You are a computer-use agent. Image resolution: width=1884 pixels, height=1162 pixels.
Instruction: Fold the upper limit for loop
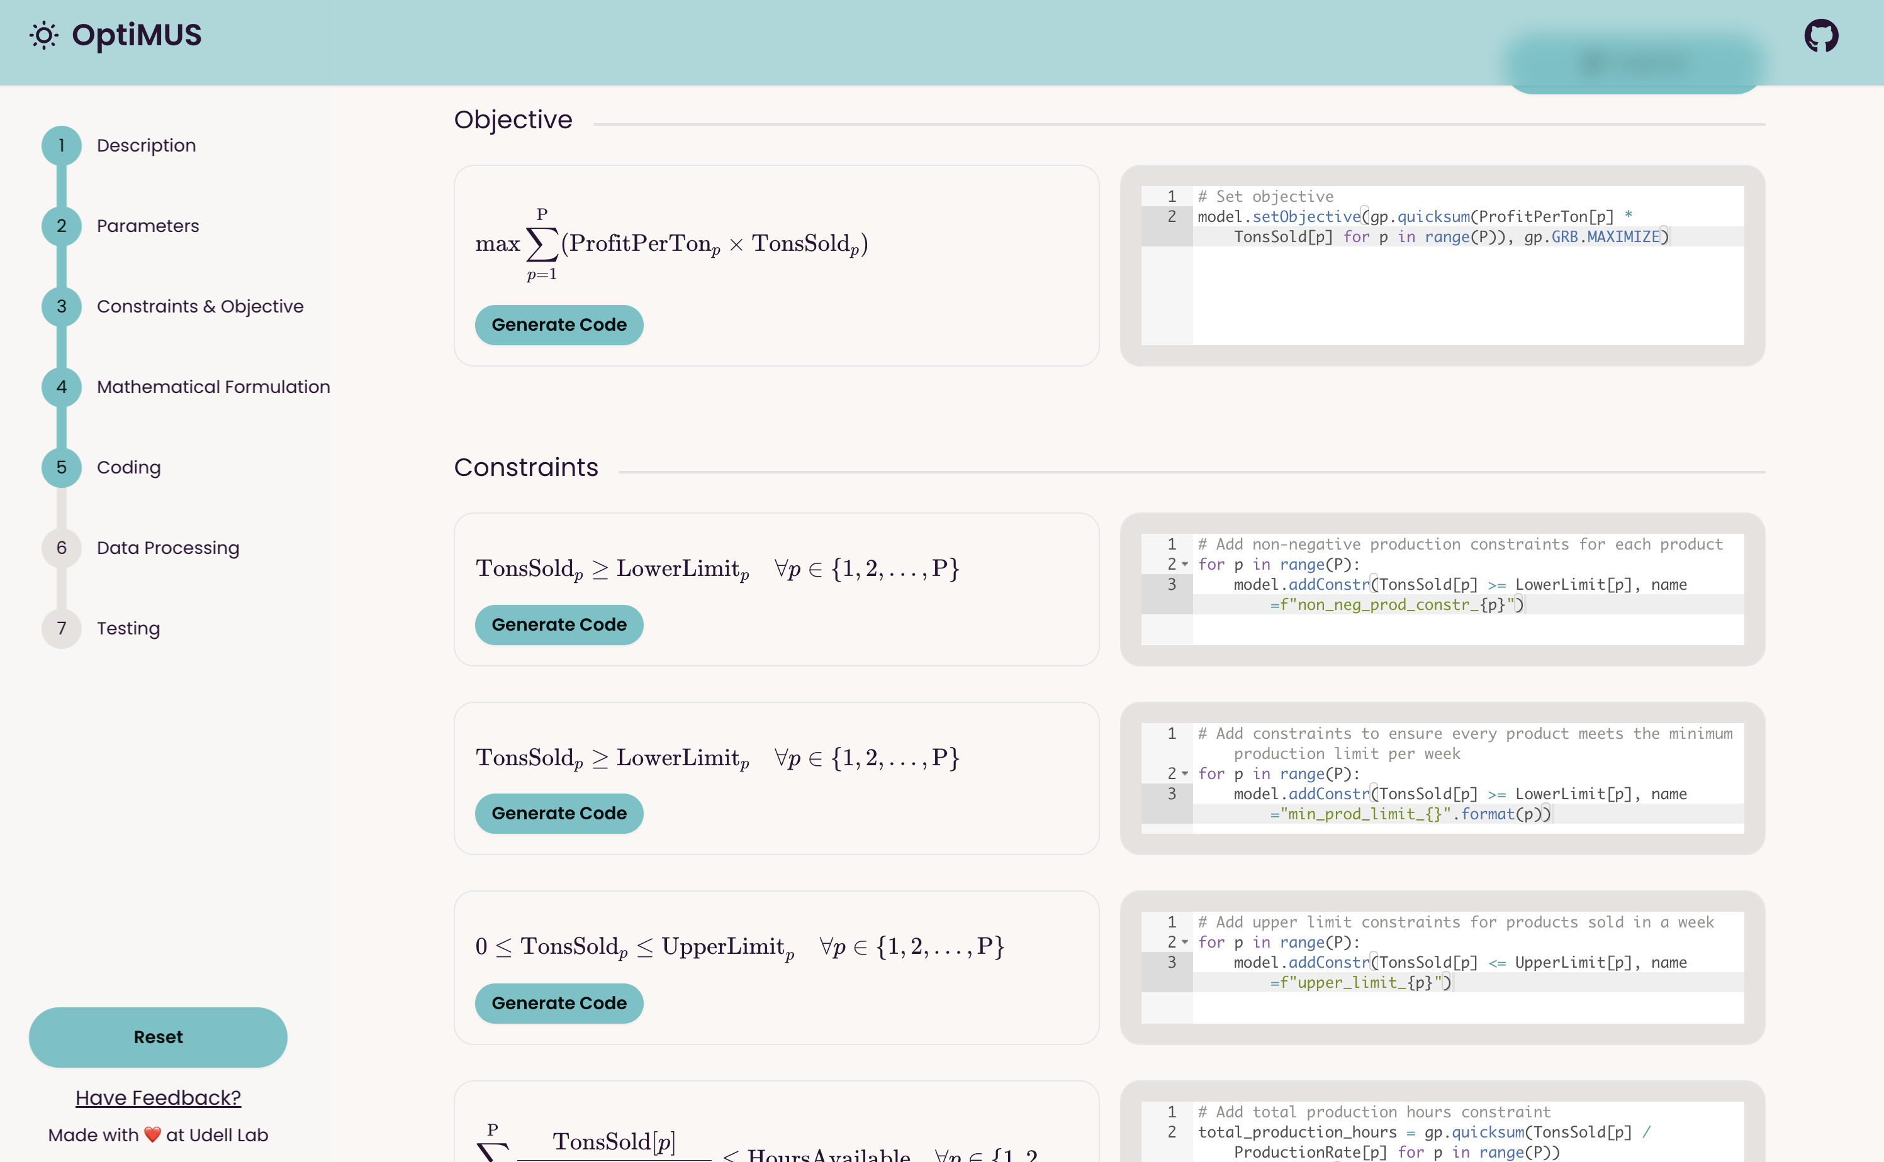coord(1185,942)
